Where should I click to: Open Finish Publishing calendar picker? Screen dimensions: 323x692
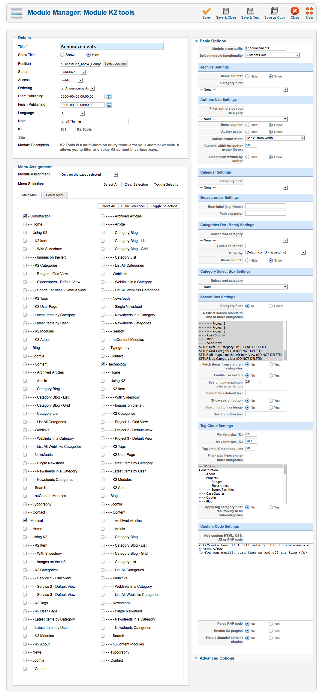[109, 105]
